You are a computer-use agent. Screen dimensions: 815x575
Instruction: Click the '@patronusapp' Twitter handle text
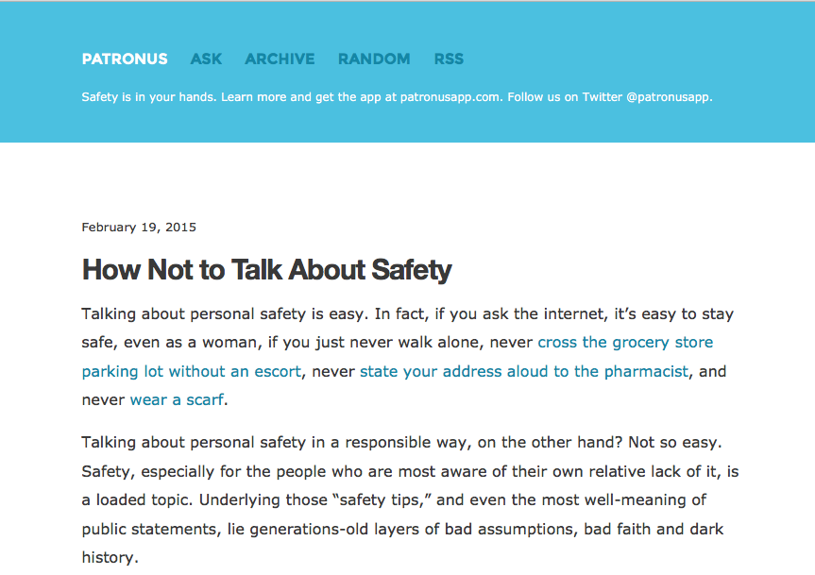668,97
